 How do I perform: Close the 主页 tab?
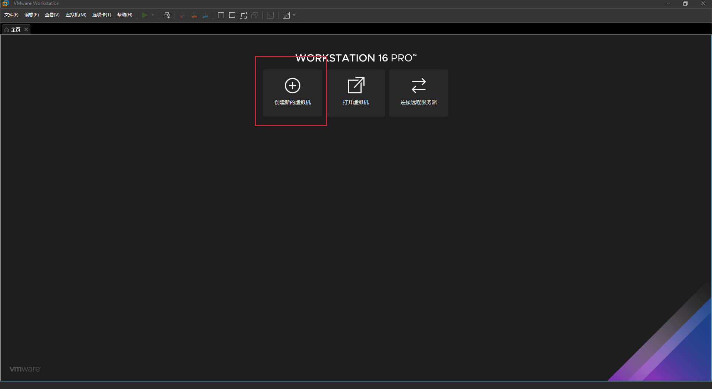point(26,30)
